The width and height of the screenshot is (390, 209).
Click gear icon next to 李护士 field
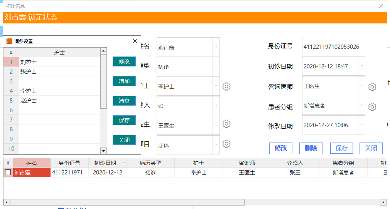(x=227, y=86)
